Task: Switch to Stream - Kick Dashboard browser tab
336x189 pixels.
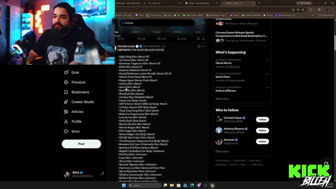Action: (x=202, y=3)
